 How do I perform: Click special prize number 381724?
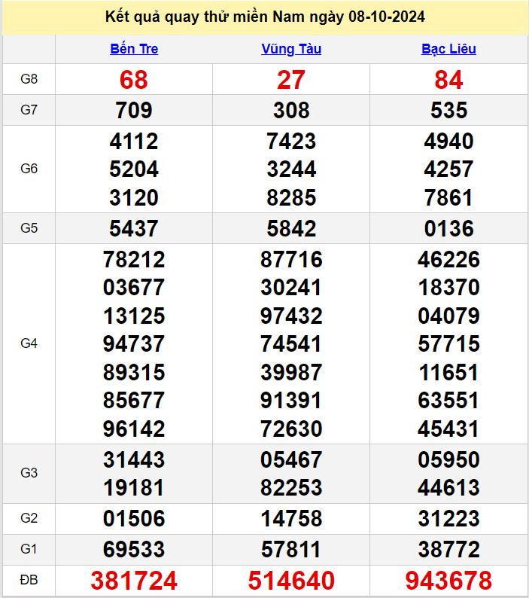click(134, 581)
